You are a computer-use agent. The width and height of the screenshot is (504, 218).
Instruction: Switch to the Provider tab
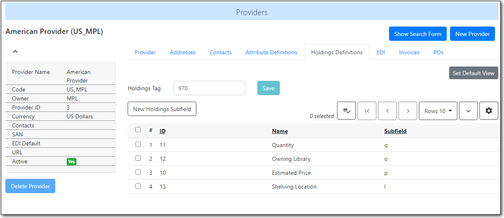[x=145, y=52]
